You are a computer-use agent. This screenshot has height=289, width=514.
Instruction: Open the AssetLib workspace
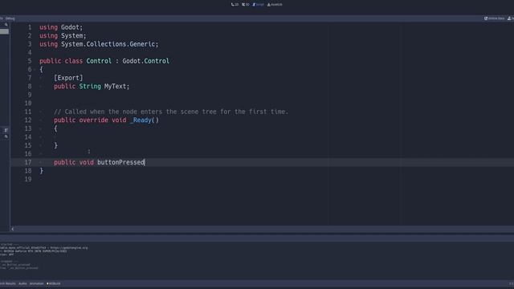(x=275, y=5)
